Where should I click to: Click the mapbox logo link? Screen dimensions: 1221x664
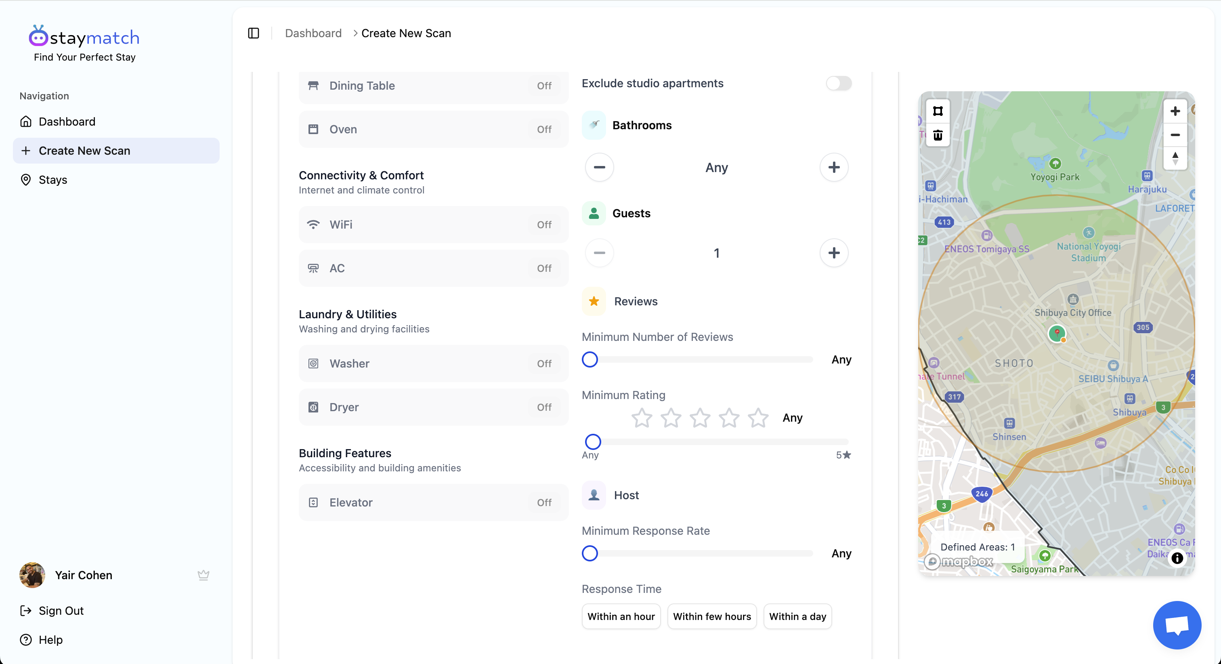coord(959,561)
